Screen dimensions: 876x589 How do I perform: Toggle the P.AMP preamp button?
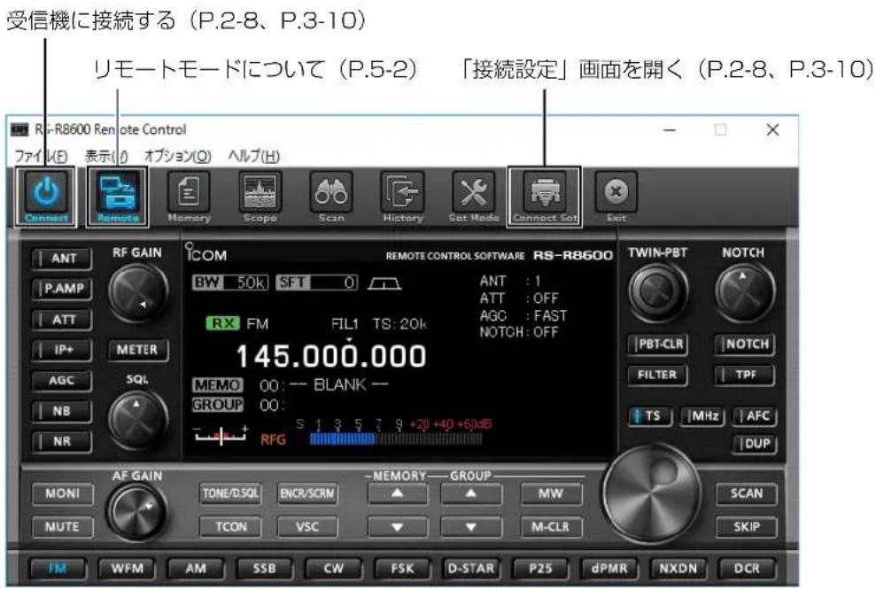61,289
